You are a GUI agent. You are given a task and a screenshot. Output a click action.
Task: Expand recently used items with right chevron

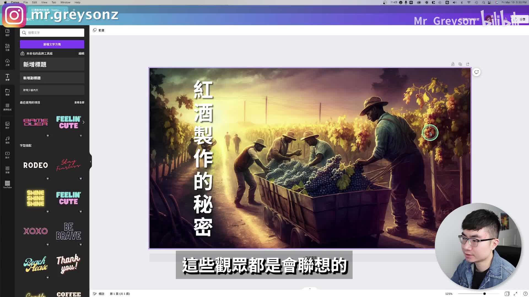83,122
